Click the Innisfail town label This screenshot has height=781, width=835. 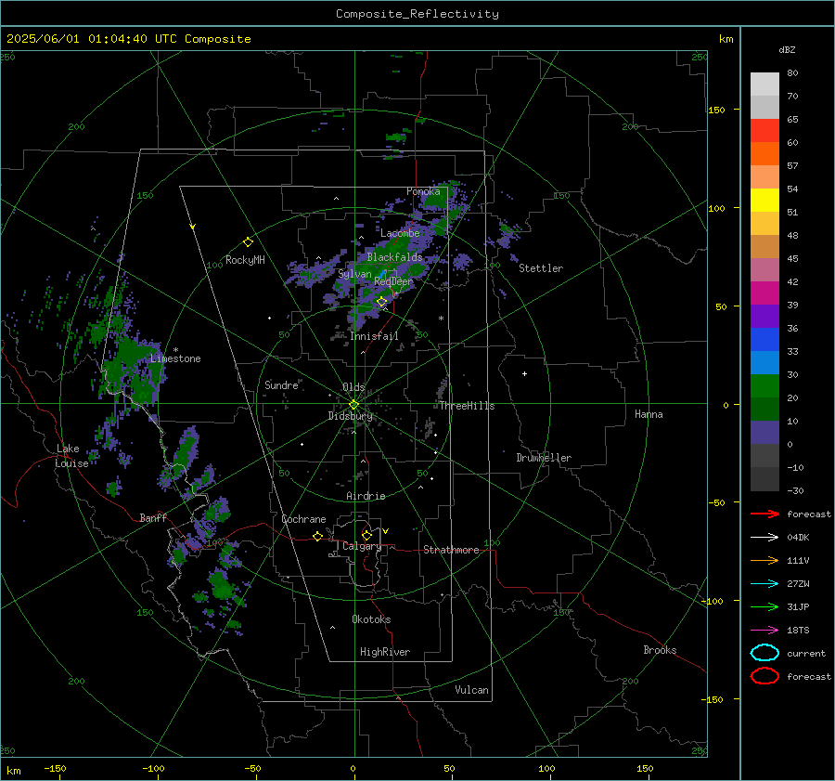(374, 336)
